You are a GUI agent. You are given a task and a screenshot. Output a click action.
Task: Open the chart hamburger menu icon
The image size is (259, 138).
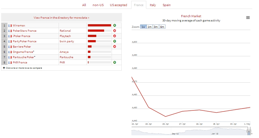click(x=248, y=18)
